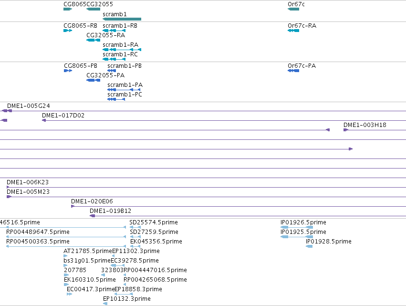Click EST SD25574.5prime label
This screenshot has height=306, width=406.
(x=154, y=222)
